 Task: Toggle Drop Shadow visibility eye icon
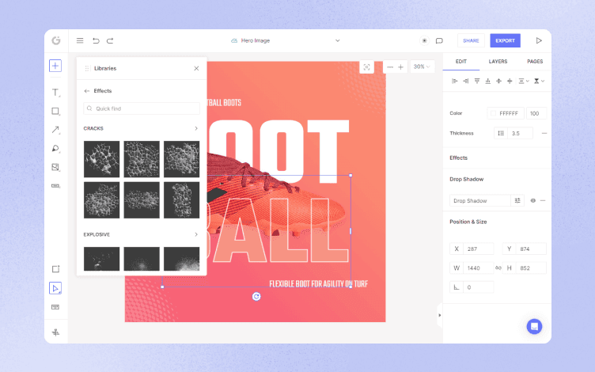(532, 200)
